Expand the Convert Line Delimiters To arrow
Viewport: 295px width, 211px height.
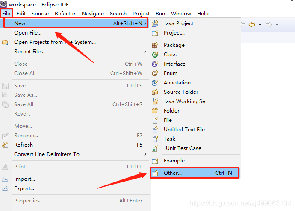click(x=145, y=154)
